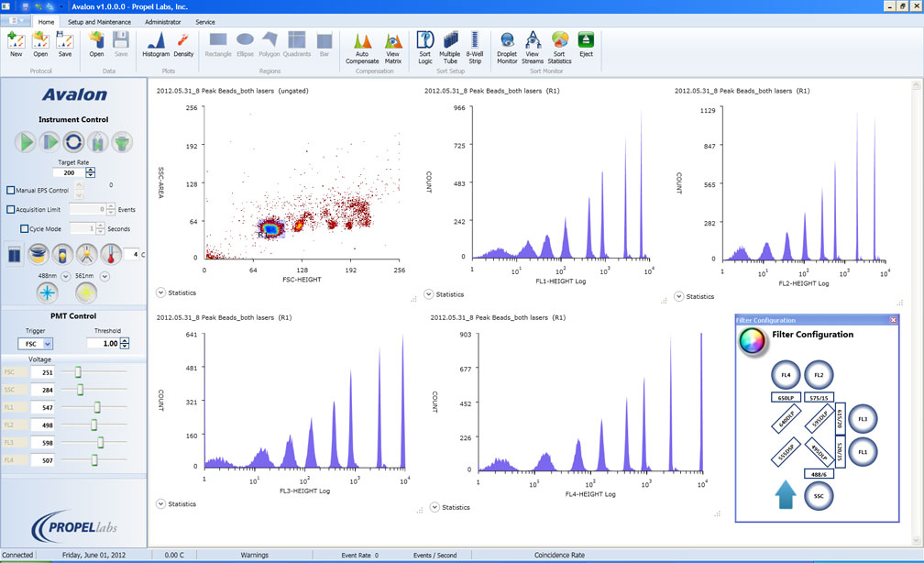The height and width of the screenshot is (563, 924).
Task: Switch to Setup and Maintenance tab
Action: point(99,22)
